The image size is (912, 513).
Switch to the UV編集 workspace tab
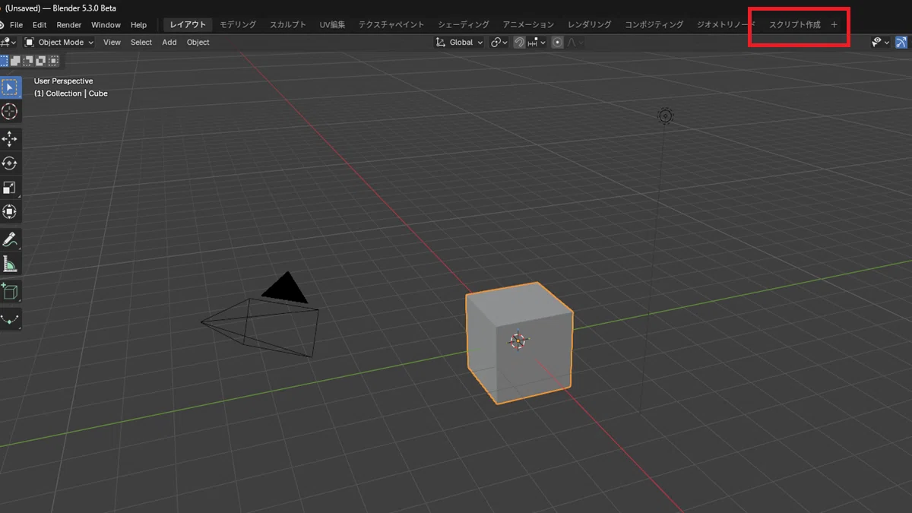(x=332, y=25)
